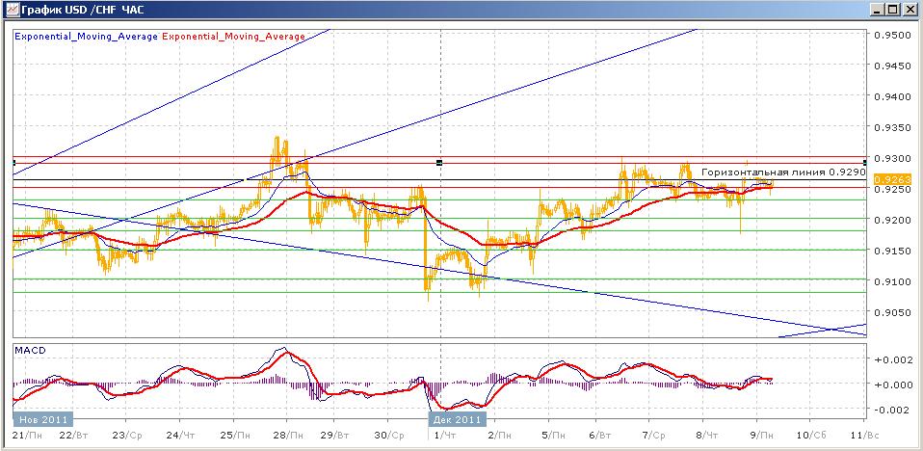Click price axis label 0.9500
The width and height of the screenshot is (923, 451).
point(893,35)
